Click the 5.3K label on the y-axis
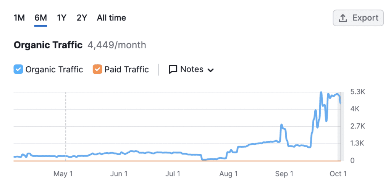Viewport: 391px width, 193px height. (x=358, y=92)
